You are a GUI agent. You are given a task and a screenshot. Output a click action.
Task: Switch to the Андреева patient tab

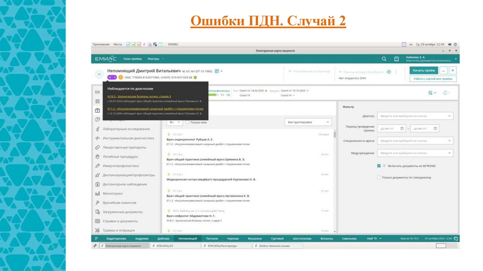tap(142, 238)
